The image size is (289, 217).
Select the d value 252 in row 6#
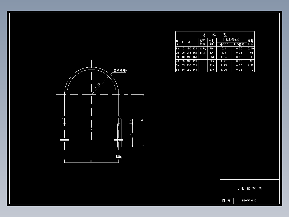coord(189,70)
